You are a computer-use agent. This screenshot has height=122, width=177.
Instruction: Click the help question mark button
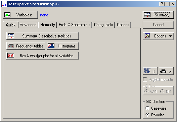(x=162, y=4)
